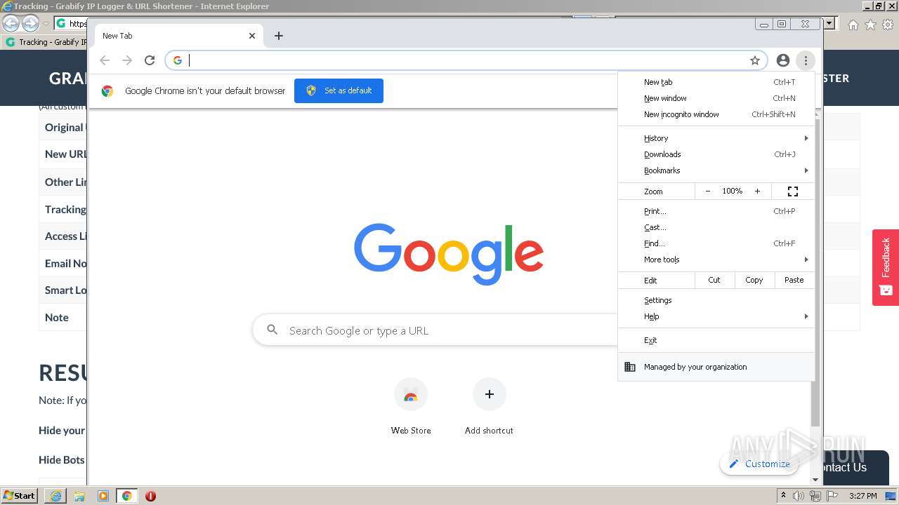Click the Chrome taskbar icon

click(127, 496)
